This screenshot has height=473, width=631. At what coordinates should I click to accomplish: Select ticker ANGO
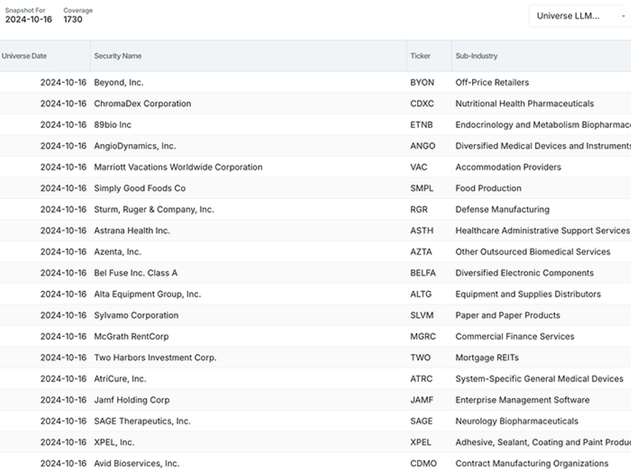[422, 146]
